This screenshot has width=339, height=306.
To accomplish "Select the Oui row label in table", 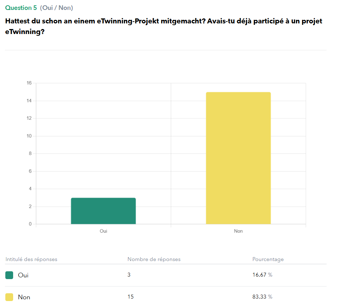I will coord(23,275).
